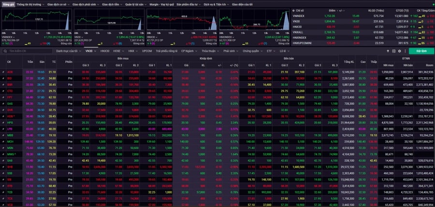Click the pin icon on the MBB row
Viewport: 435px width, 207px height.
pos(3,135)
